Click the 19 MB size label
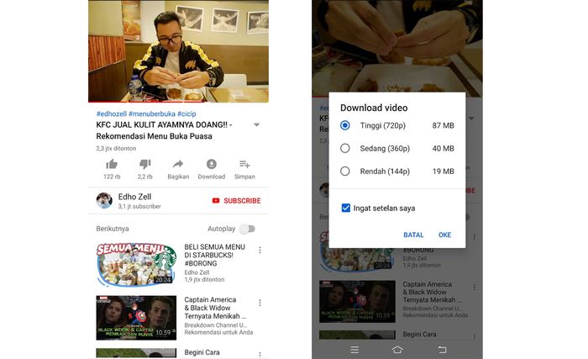588x359 pixels. tap(443, 172)
